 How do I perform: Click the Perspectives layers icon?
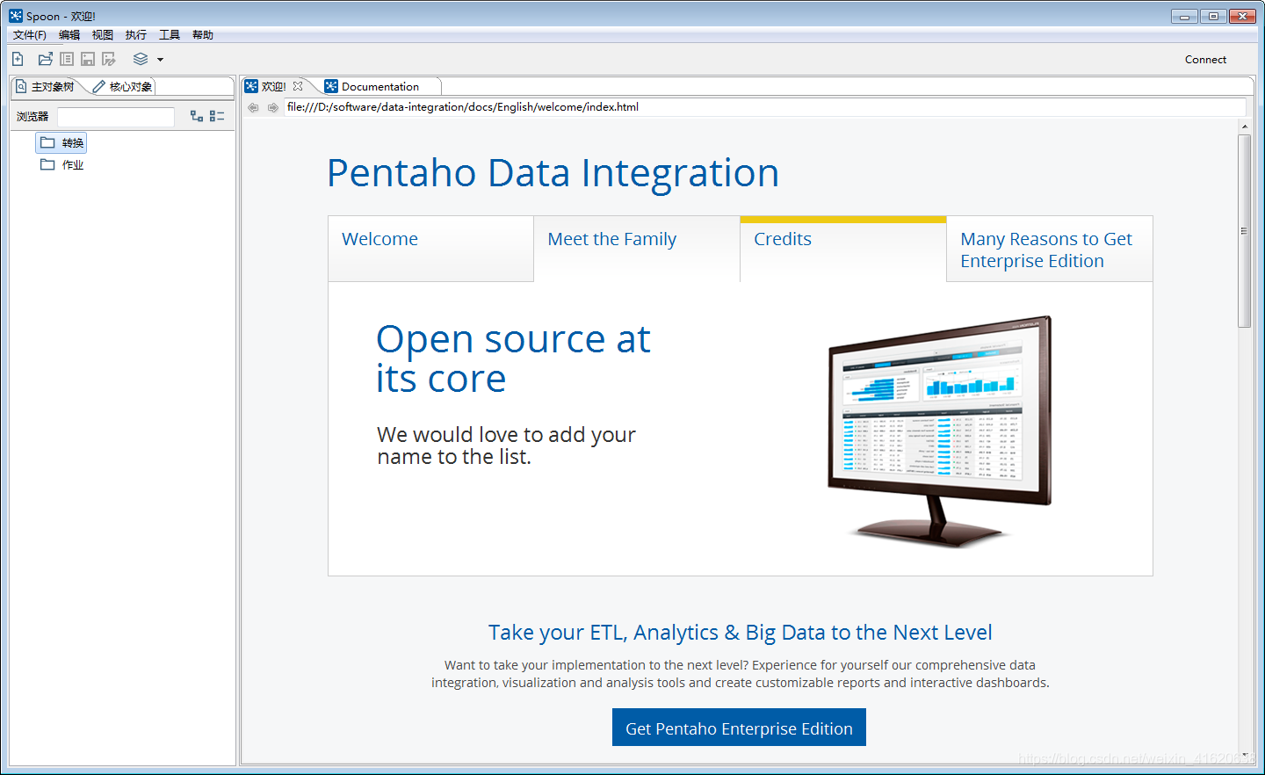tap(141, 59)
